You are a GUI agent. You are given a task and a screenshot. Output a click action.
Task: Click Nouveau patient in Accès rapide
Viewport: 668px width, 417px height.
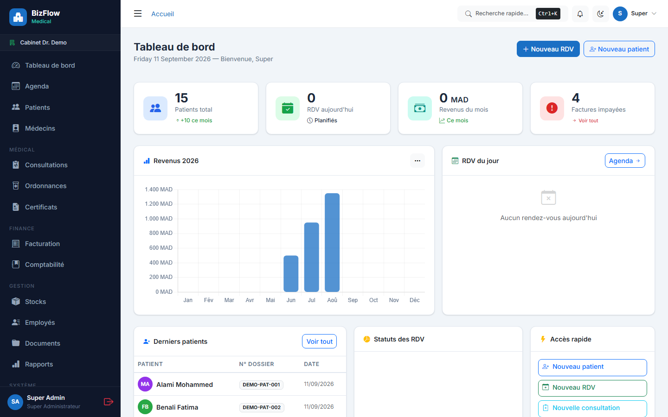coord(592,367)
